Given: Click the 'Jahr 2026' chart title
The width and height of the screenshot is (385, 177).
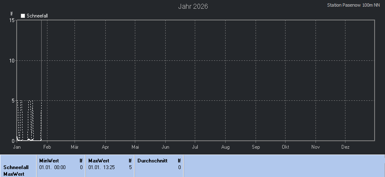Looking at the screenshot, I should pyautogui.click(x=193, y=6).
